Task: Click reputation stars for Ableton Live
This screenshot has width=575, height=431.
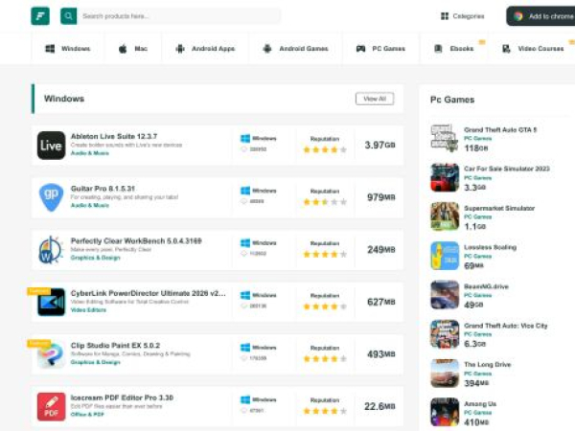Action: (325, 149)
